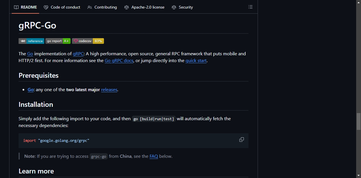Open the Contributing tab
The width and height of the screenshot is (361, 178).
[x=102, y=7]
